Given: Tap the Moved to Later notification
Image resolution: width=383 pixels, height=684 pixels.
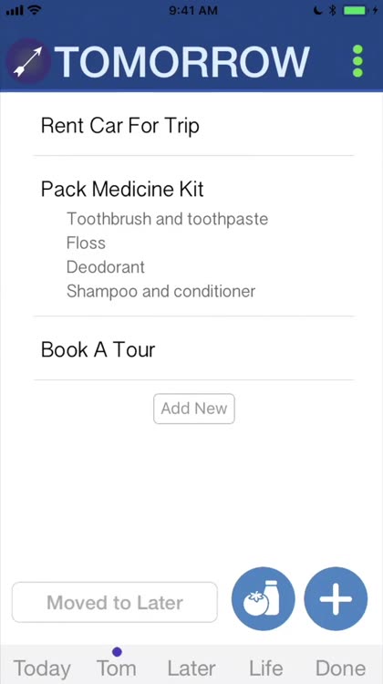Looking at the screenshot, I should (x=115, y=603).
